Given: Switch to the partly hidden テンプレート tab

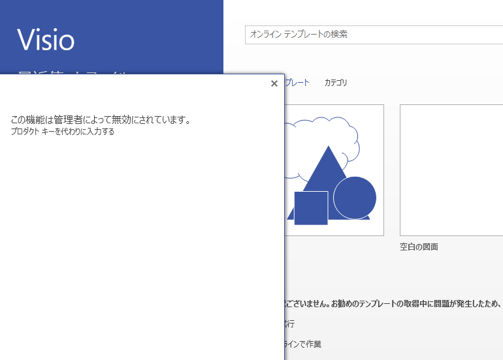Looking at the screenshot, I should 297,83.
